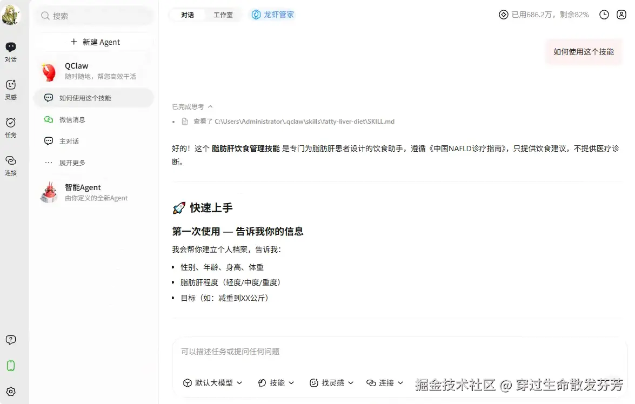Click the 可以描述任务或提问任何问题 input box

click(399, 352)
